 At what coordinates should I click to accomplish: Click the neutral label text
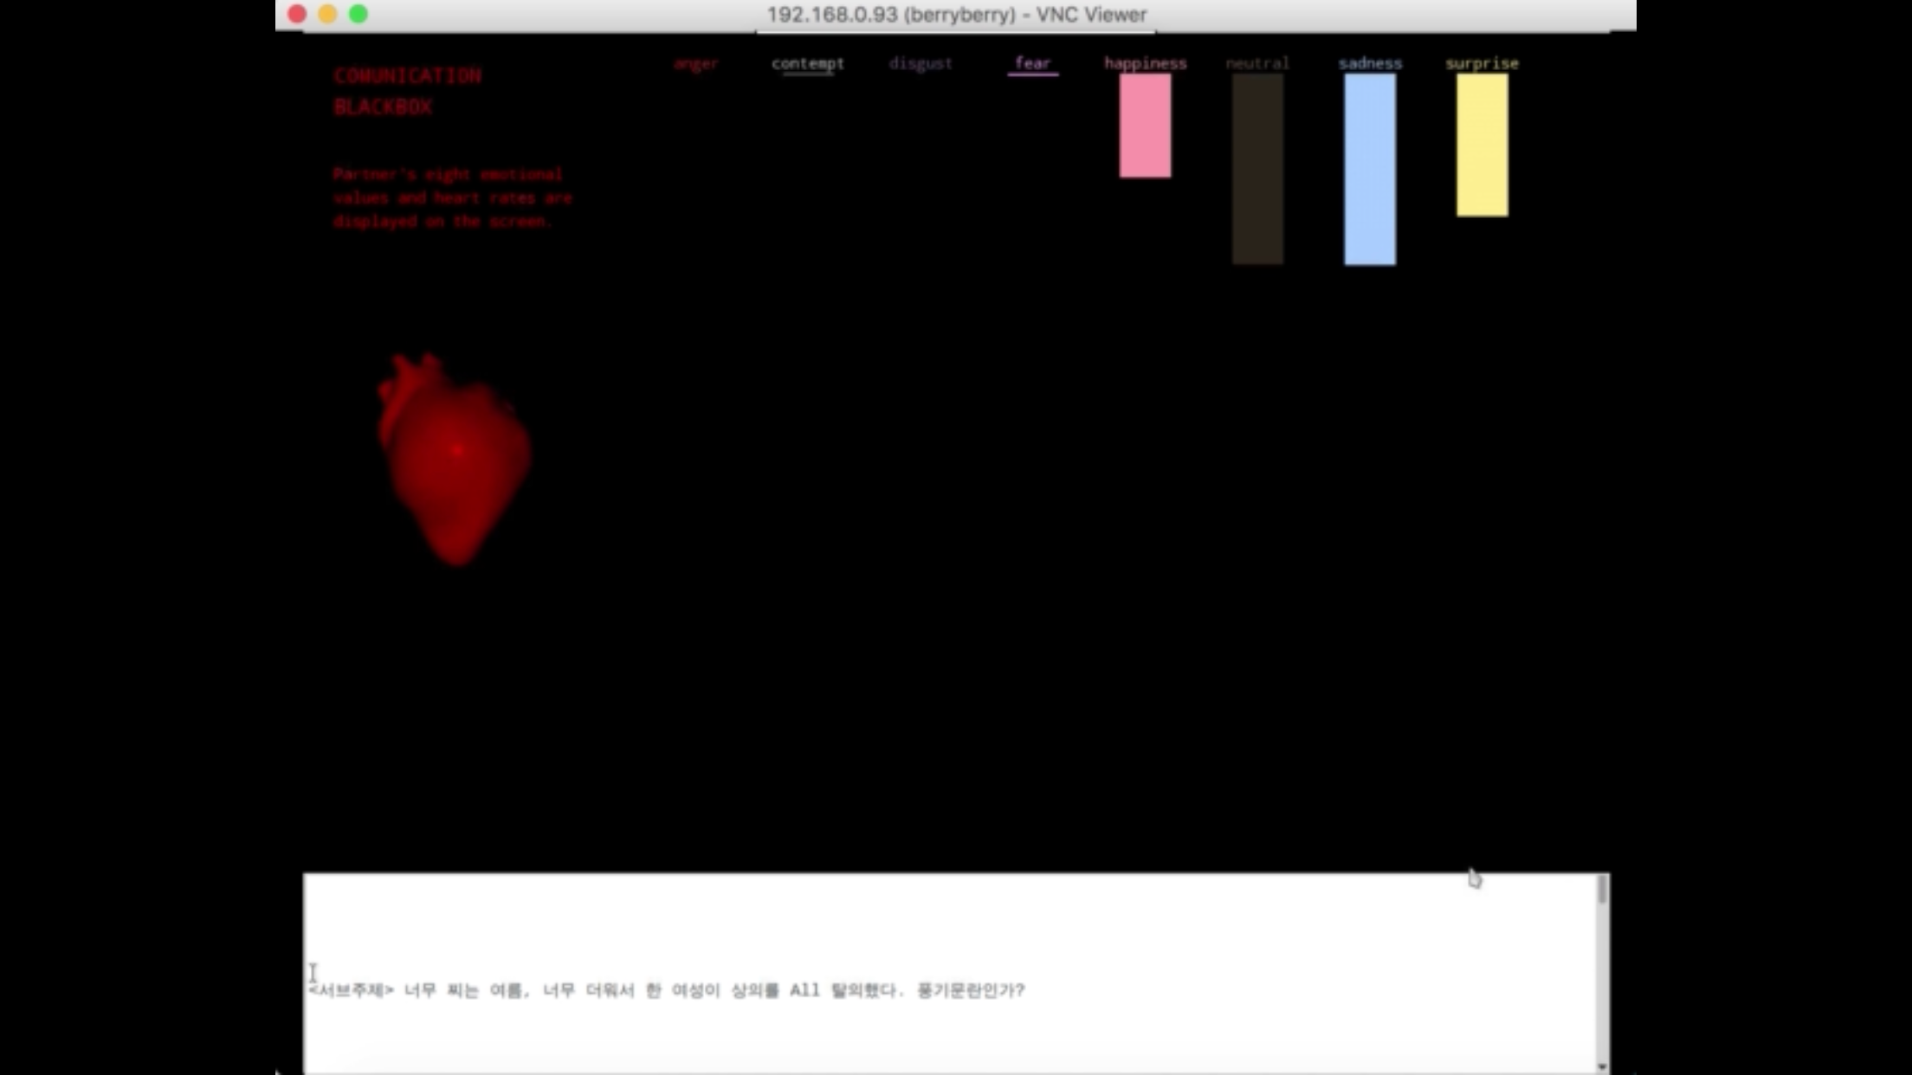(1257, 63)
